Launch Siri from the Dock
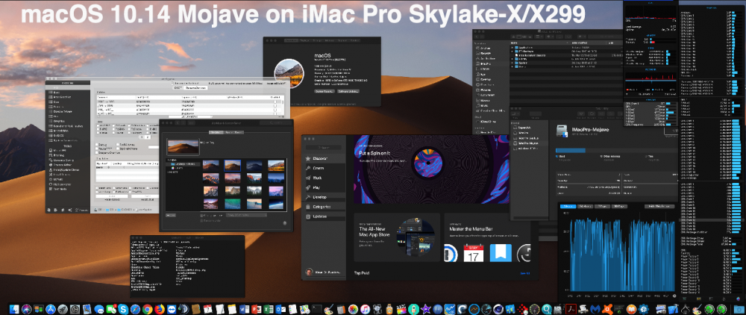Viewport: 746px width, 315px height. (27, 309)
